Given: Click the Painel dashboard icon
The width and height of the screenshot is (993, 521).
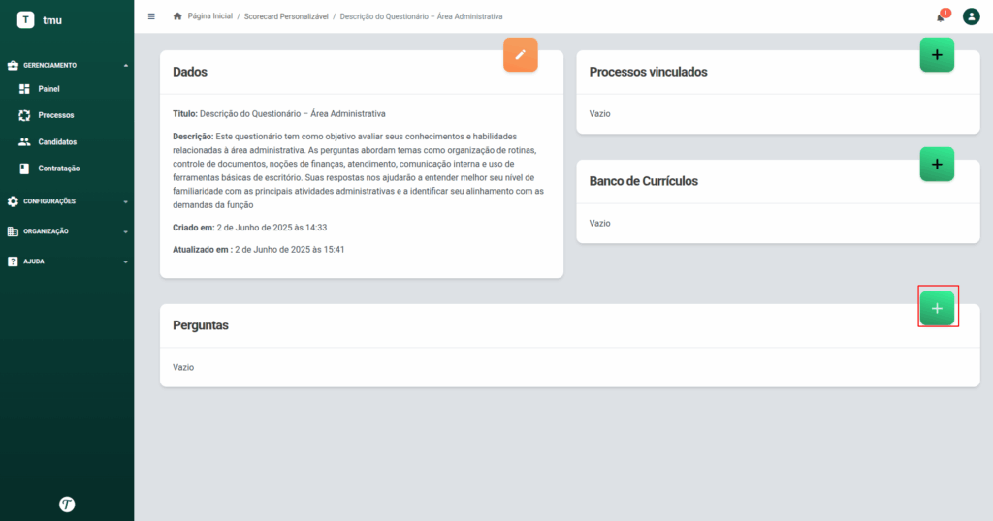Looking at the screenshot, I should [x=24, y=89].
